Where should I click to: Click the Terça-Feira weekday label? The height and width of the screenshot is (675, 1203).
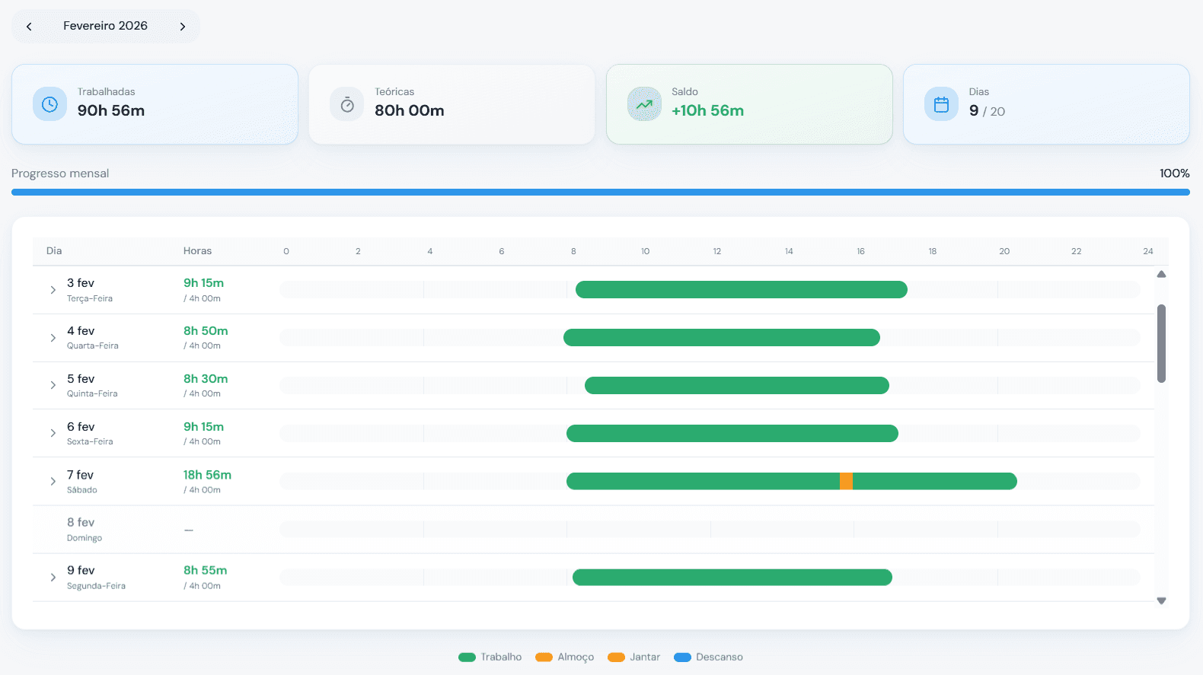90,298
